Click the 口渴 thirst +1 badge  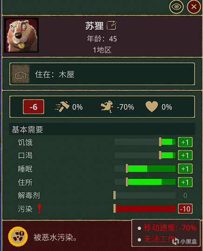[x=185, y=155]
